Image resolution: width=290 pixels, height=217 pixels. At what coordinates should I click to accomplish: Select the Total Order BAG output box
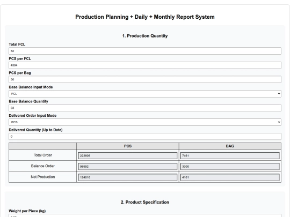point(230,155)
